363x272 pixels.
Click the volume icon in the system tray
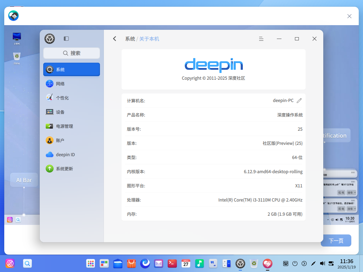[323, 263]
